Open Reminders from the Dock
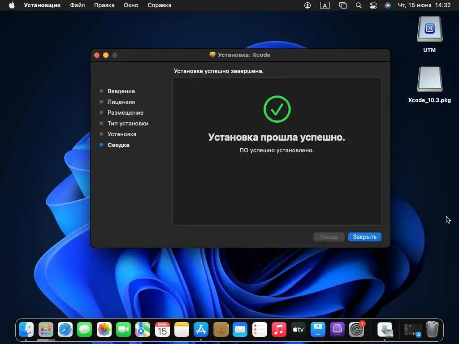Screen dimensions: 459x344 pos(260,330)
